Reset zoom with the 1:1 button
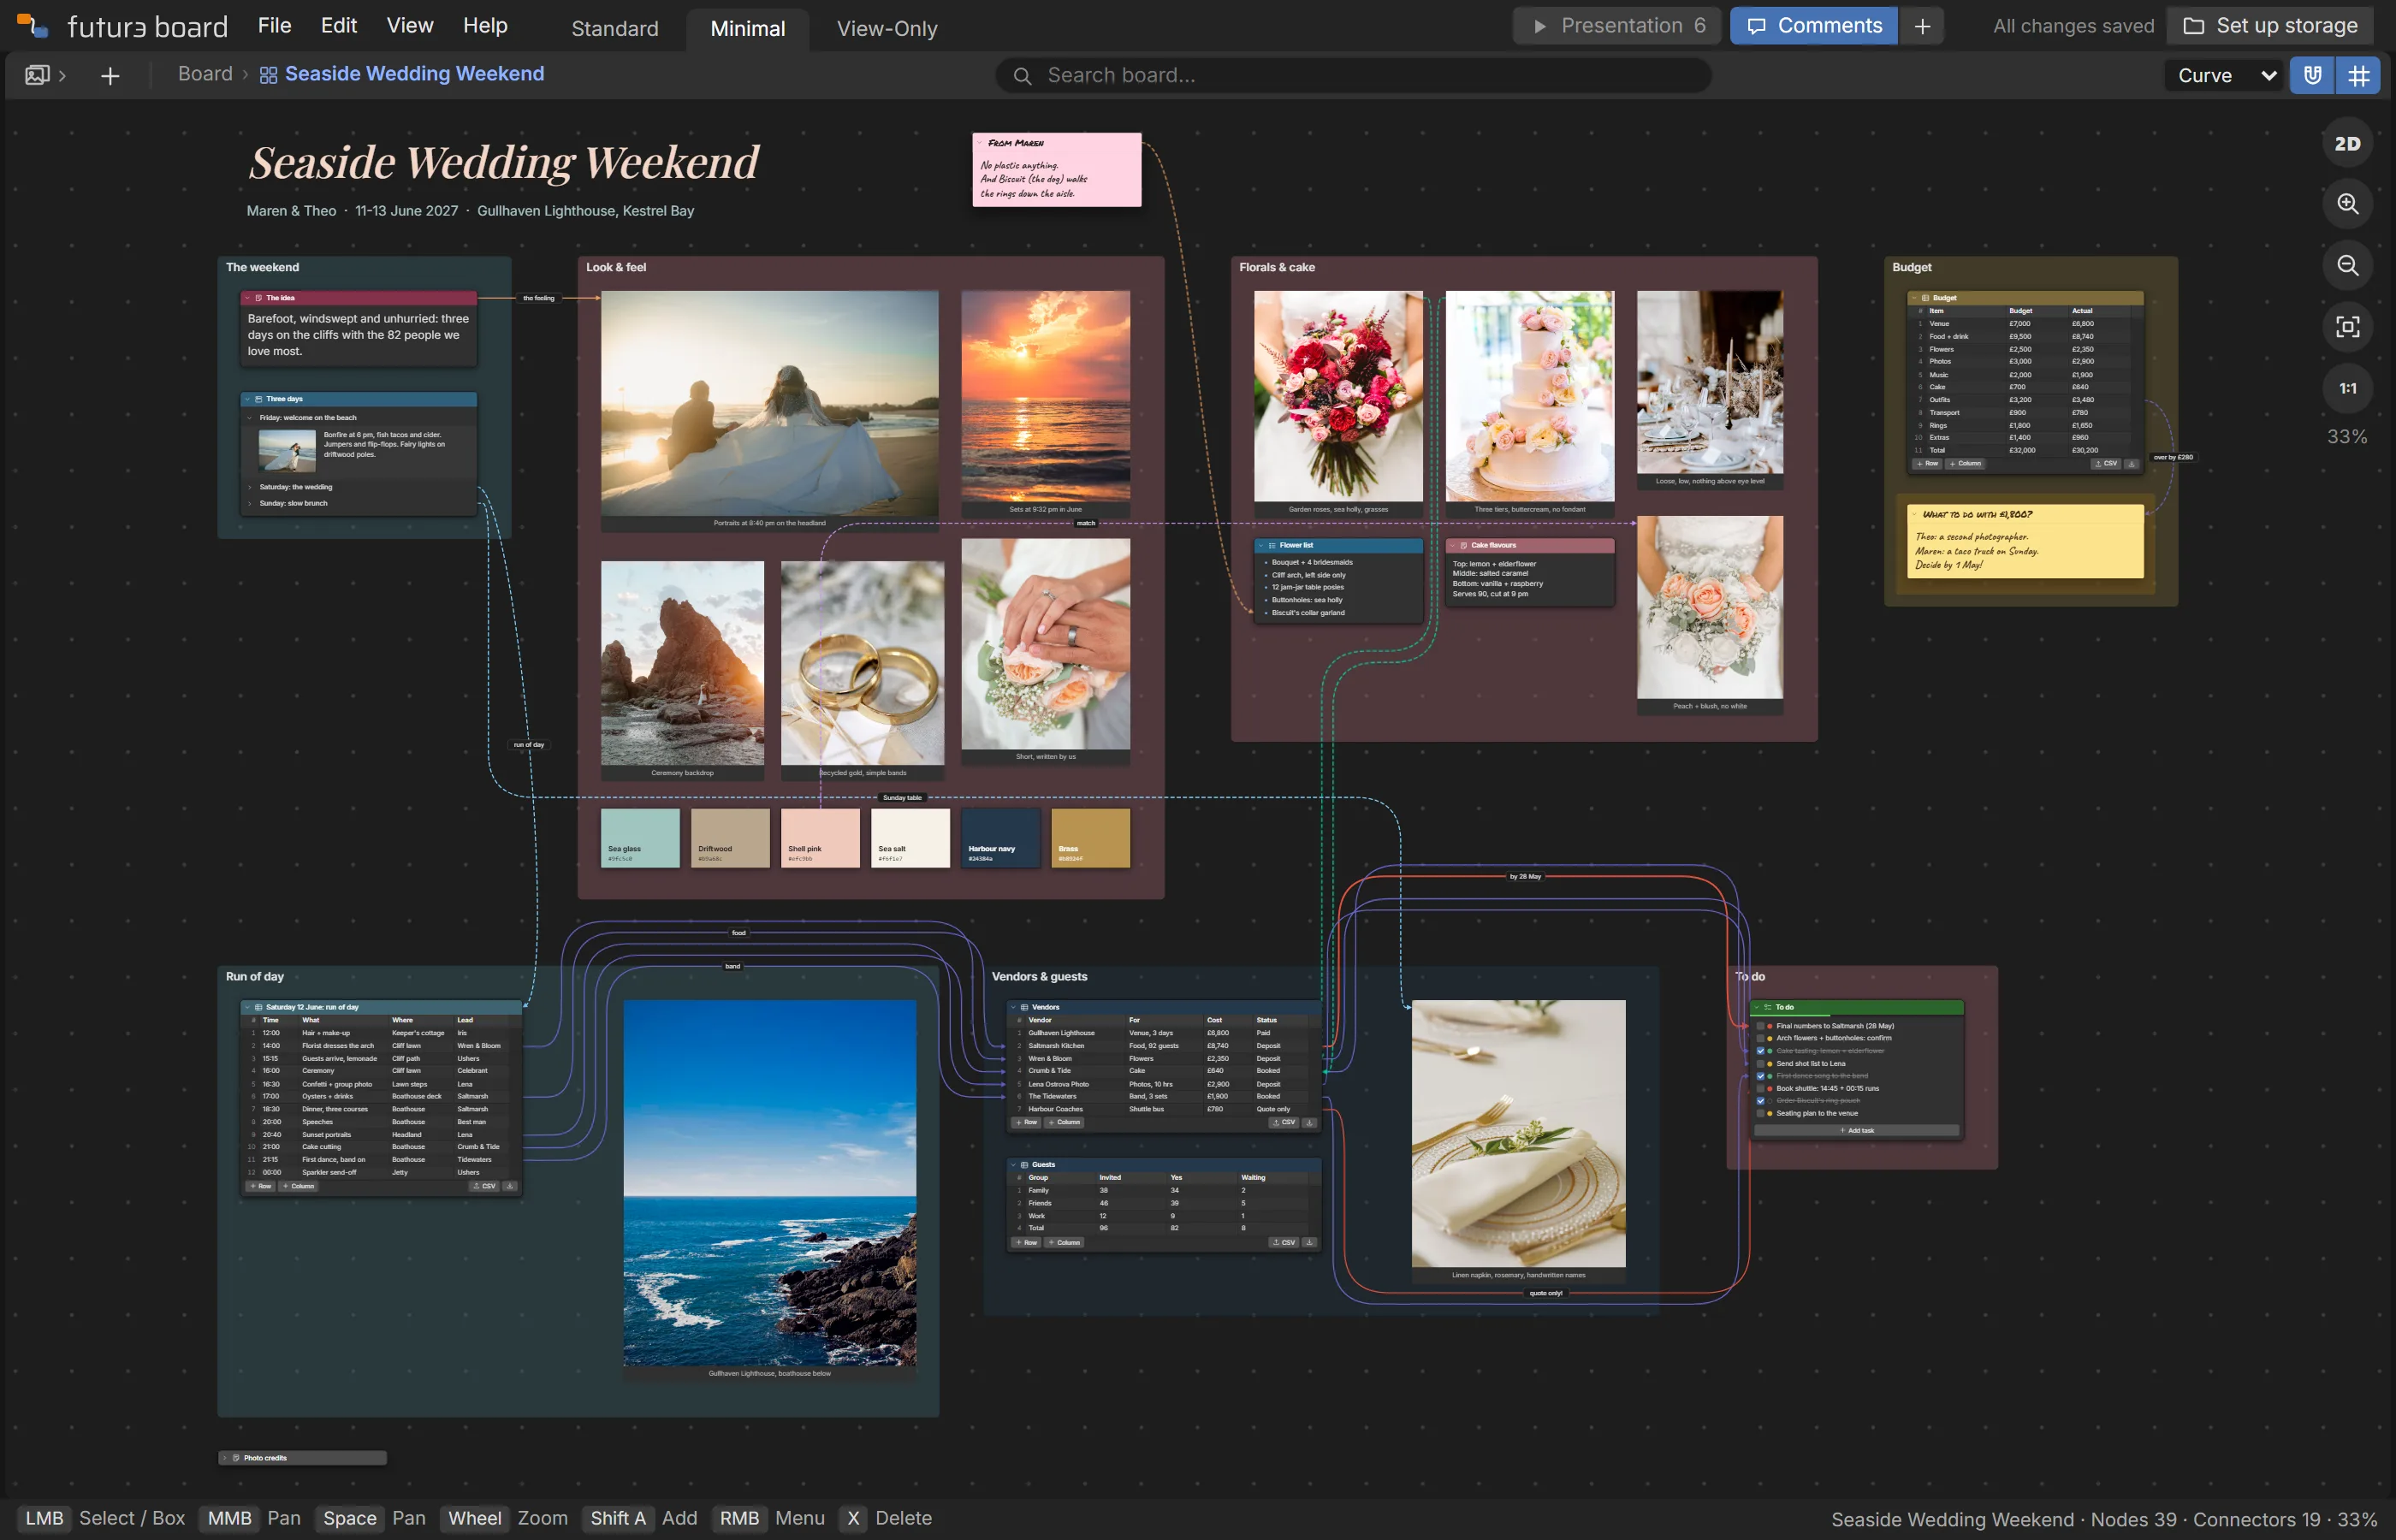Viewport: 2396px width, 1540px height. 2347,388
